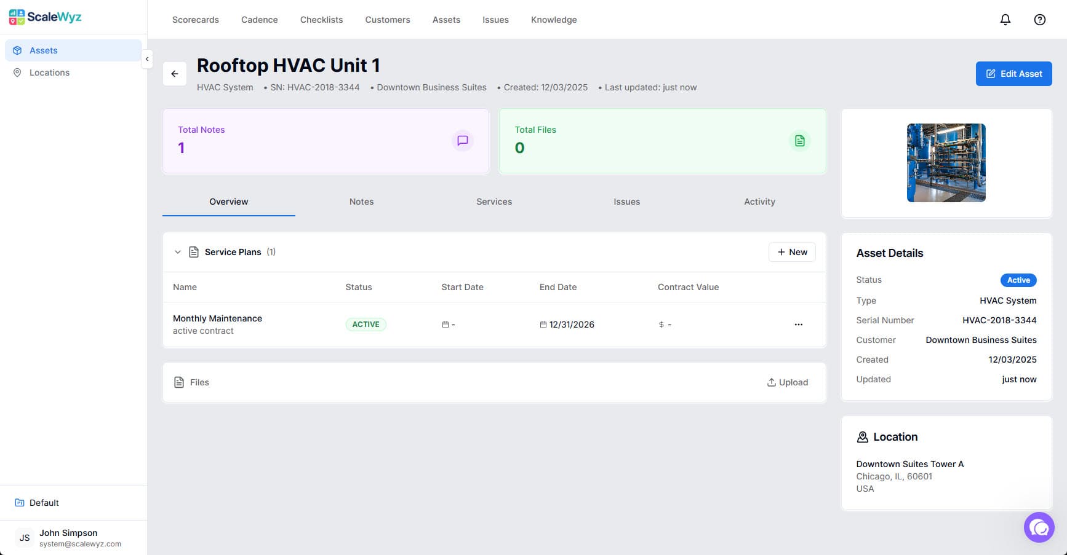The height and width of the screenshot is (555, 1067).
Task: Create a new service plan with New
Action: (x=792, y=251)
